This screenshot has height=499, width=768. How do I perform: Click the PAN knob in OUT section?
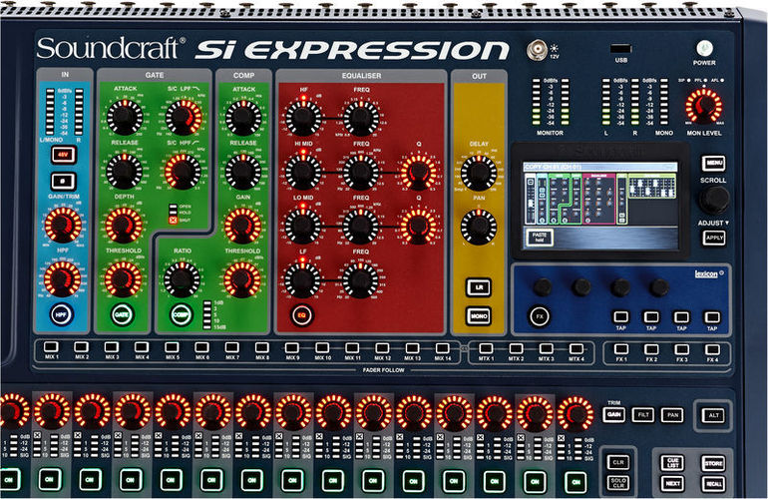tap(479, 227)
